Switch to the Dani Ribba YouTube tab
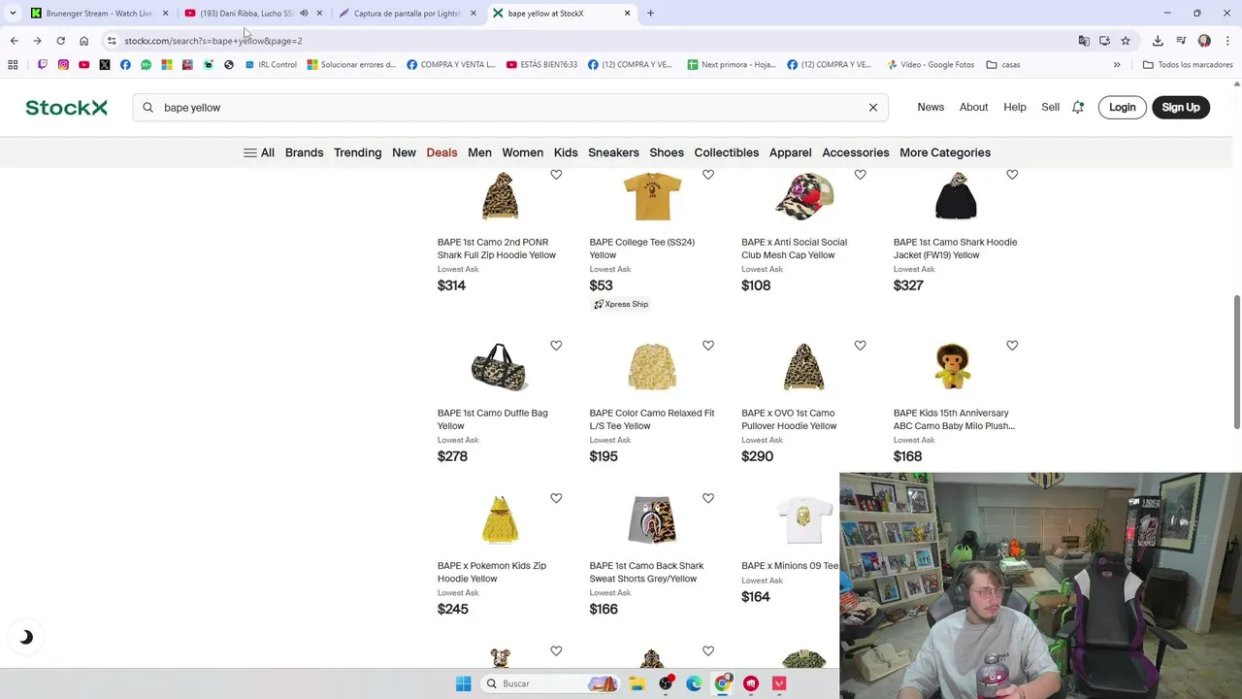 tap(245, 14)
